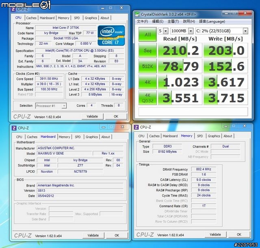260x248 pixels.
Task: Close the CrystalDiskMark window
Action: click(245, 13)
